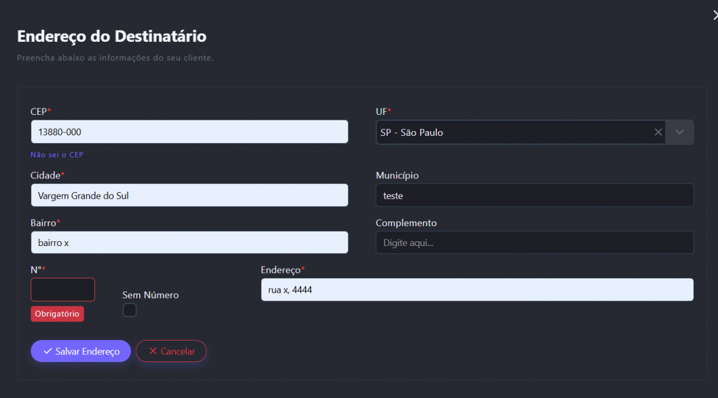The image size is (718, 398).
Task: Click the 'Sem Número' label text
Action: (x=150, y=295)
